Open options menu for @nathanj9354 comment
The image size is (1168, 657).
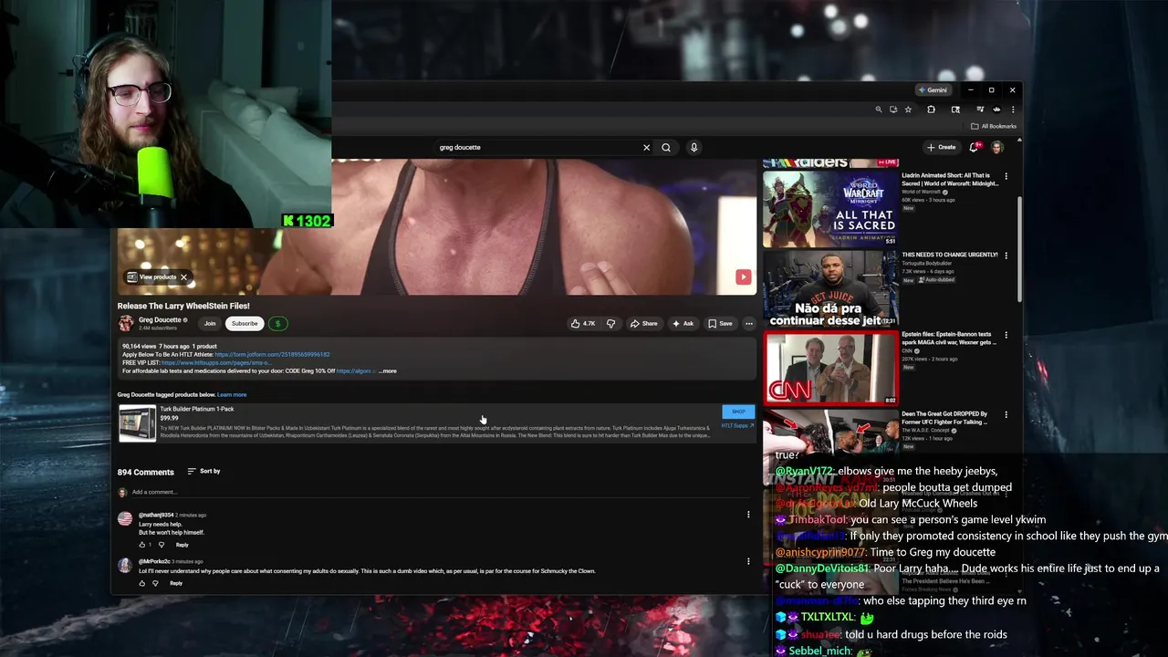click(748, 515)
